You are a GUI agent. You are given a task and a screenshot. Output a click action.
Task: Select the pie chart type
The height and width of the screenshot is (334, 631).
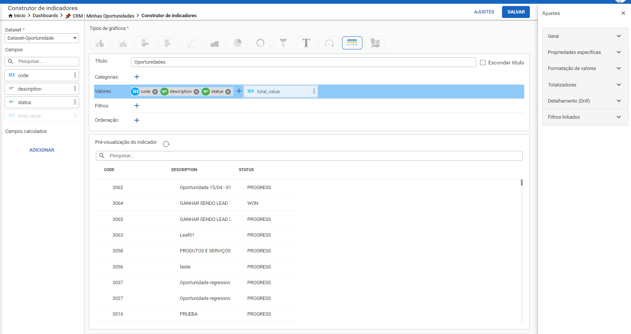pyautogui.click(x=238, y=43)
